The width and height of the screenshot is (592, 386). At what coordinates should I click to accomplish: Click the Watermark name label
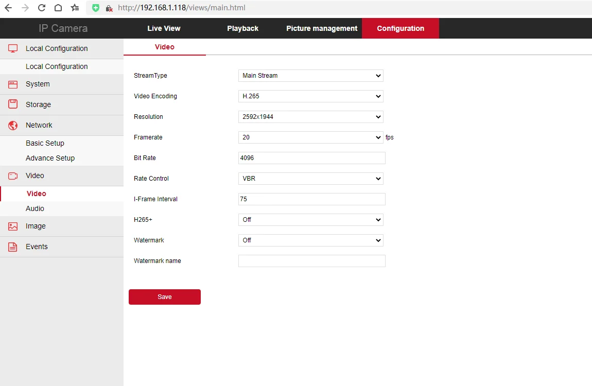[157, 261]
